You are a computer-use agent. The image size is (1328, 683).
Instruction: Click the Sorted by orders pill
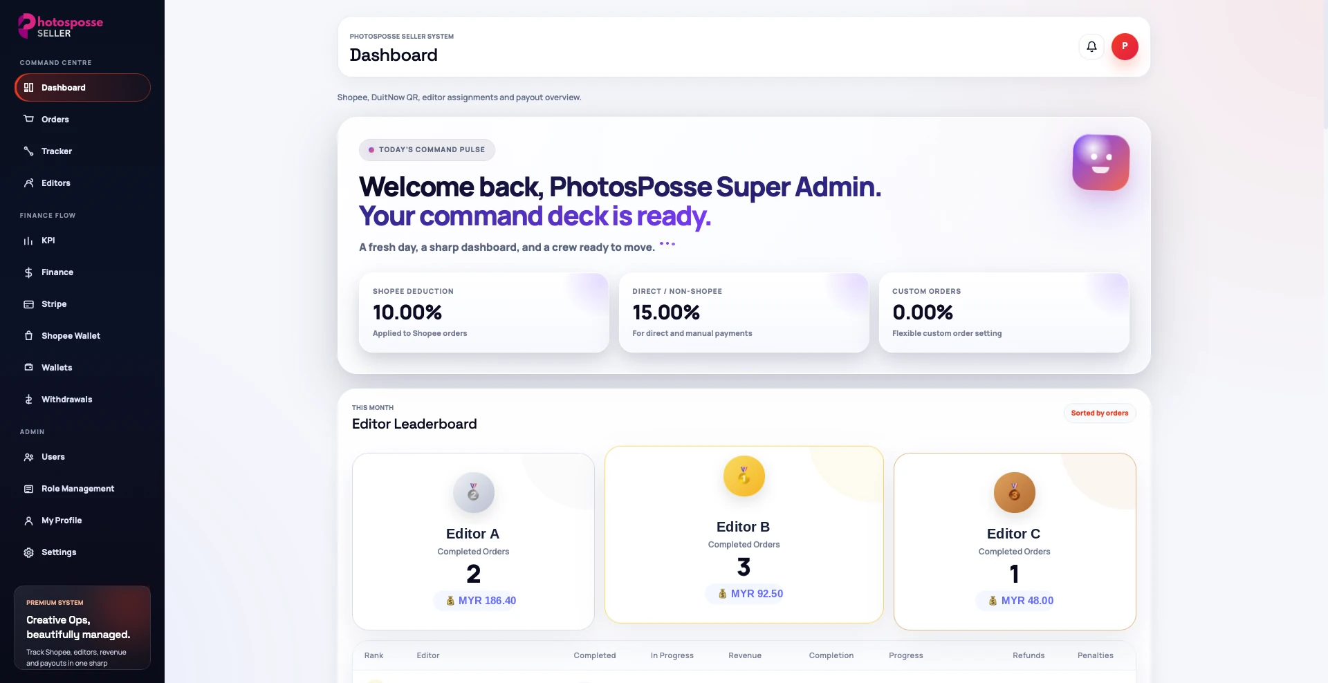click(1099, 413)
